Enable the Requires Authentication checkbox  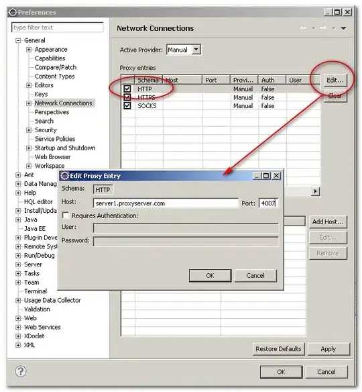tap(66, 215)
